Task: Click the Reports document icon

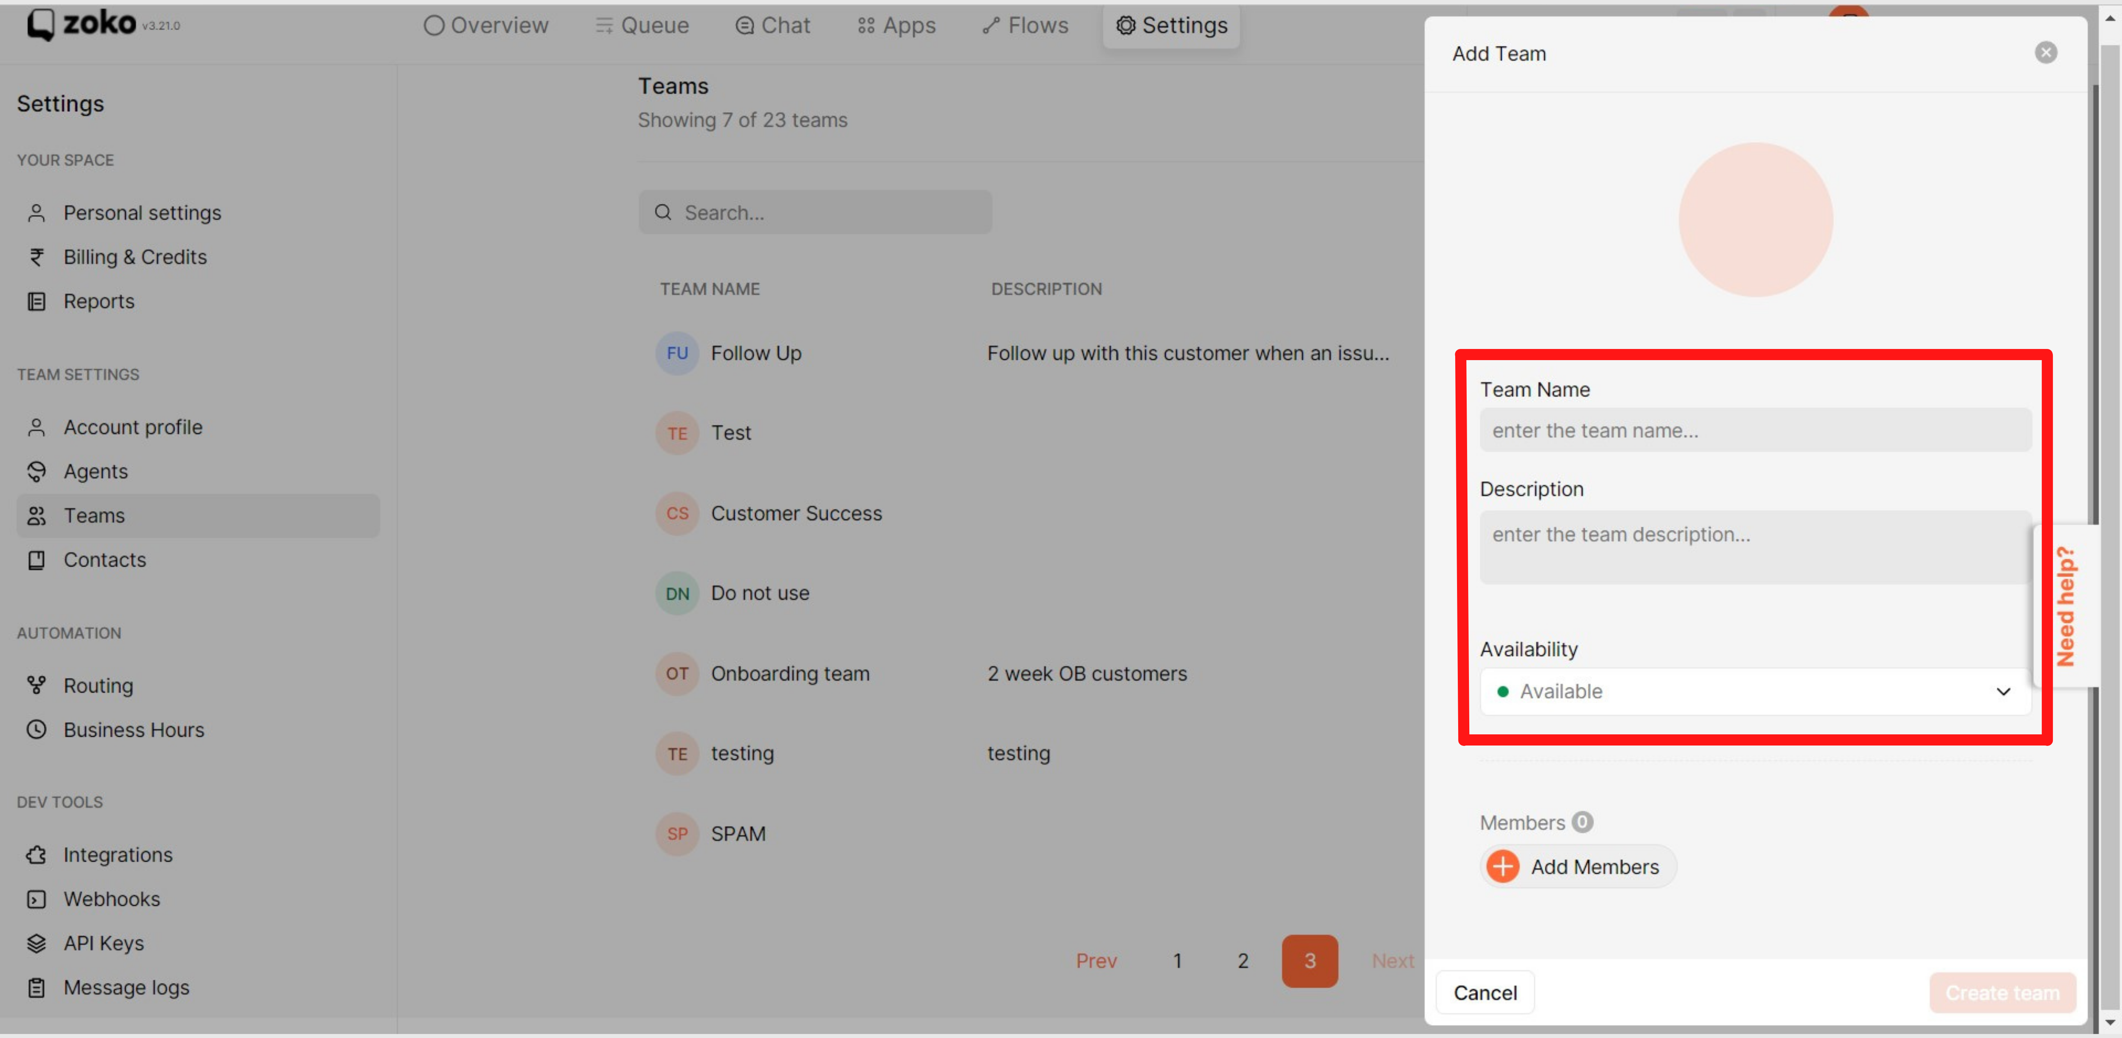Action: (36, 301)
